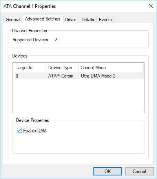Select the ATAPI Cdrom device entry
This screenshot has width=157, height=179.
coord(61,76)
